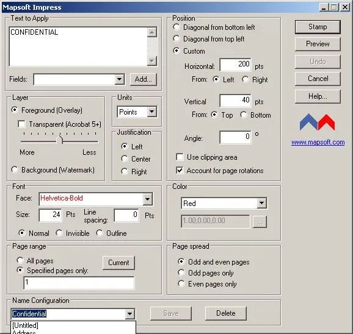The height and width of the screenshot is (334, 353).
Task: Click the Current page button
Action: tap(118, 263)
